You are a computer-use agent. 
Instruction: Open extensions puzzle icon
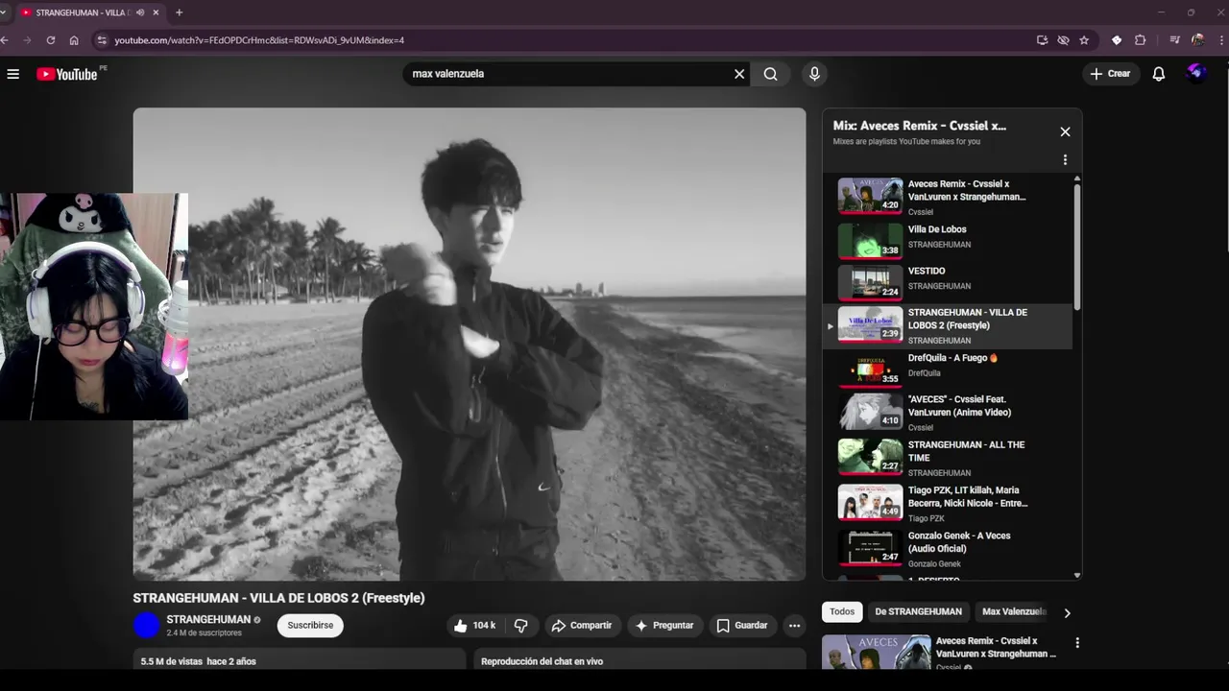pos(1141,40)
